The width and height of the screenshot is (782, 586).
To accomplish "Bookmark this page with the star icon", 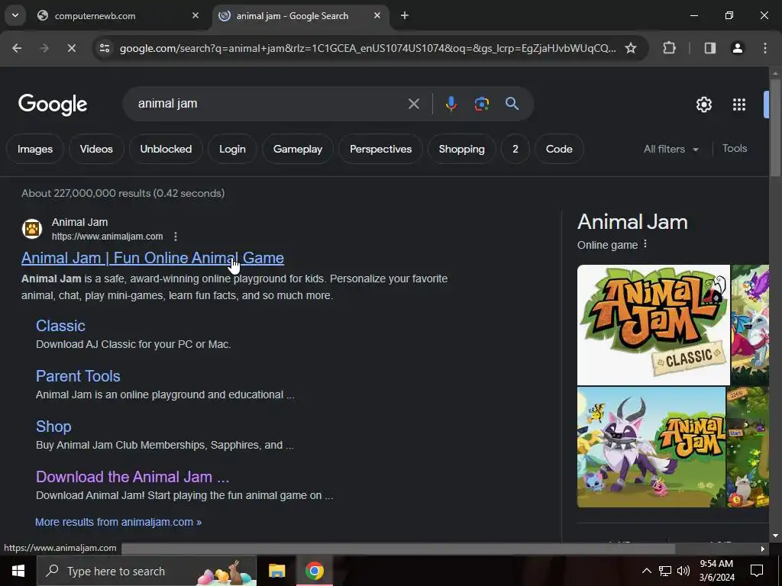I will (x=631, y=48).
